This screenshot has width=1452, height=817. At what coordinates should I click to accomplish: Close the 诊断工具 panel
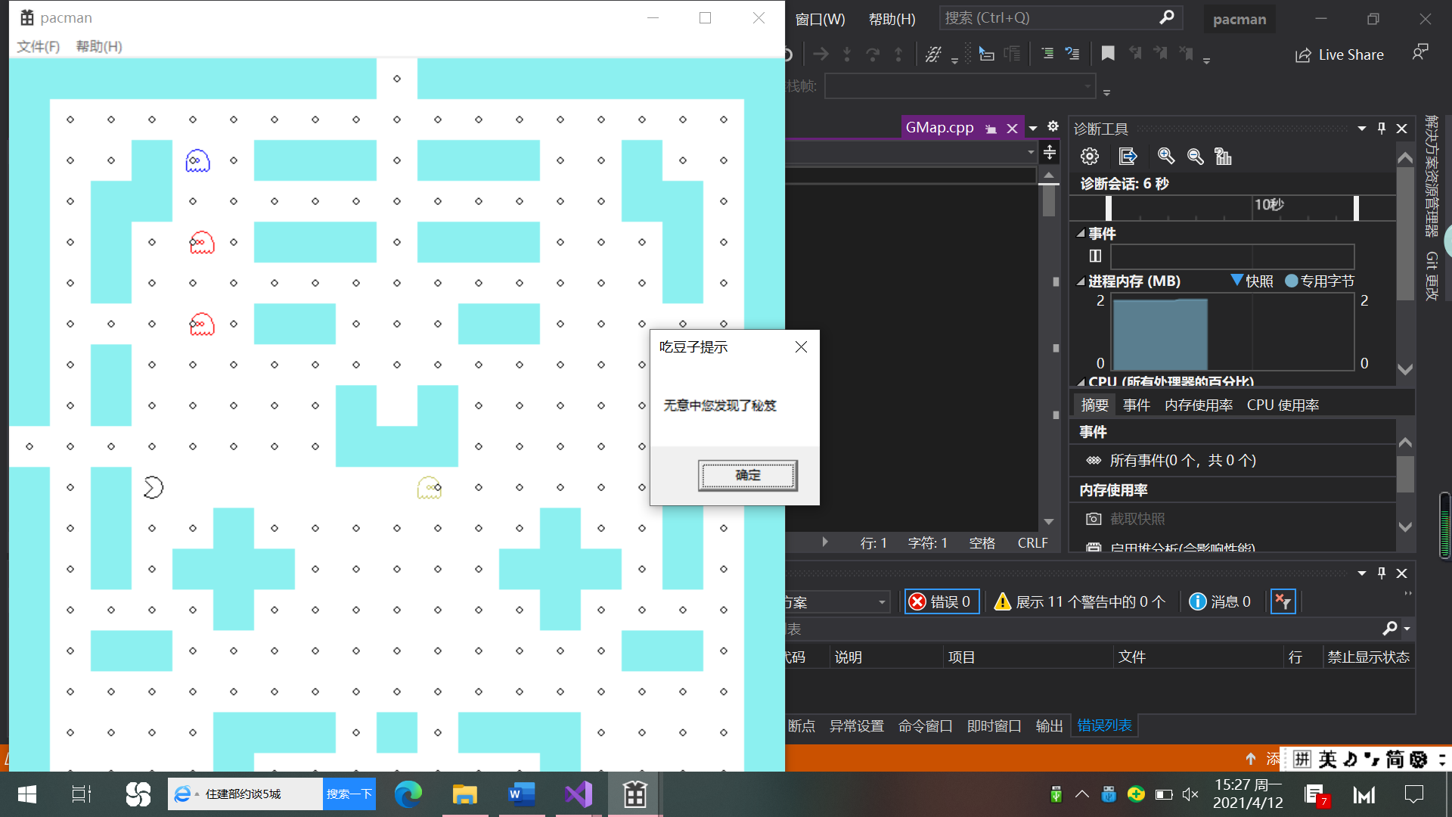1401,129
